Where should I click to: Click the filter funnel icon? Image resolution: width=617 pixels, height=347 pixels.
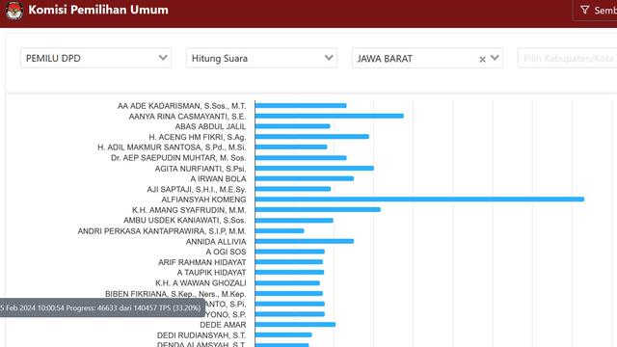[x=585, y=10]
